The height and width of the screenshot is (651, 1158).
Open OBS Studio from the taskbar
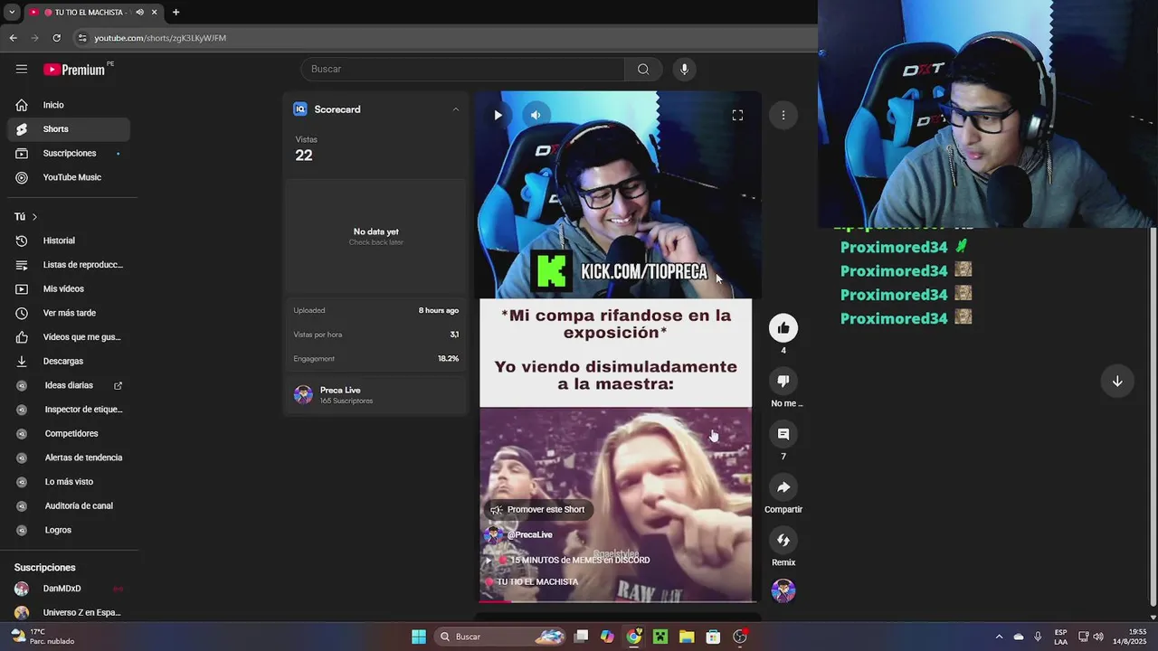click(x=740, y=637)
